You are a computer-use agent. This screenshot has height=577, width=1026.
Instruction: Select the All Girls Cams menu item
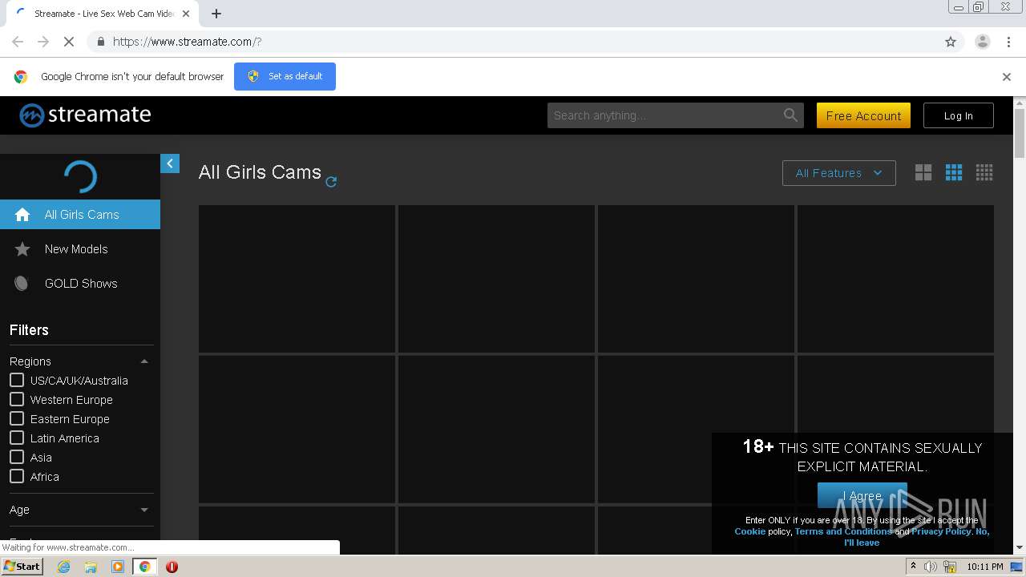point(80,215)
